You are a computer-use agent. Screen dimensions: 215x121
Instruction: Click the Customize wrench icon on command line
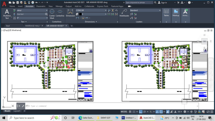coord(23,106)
